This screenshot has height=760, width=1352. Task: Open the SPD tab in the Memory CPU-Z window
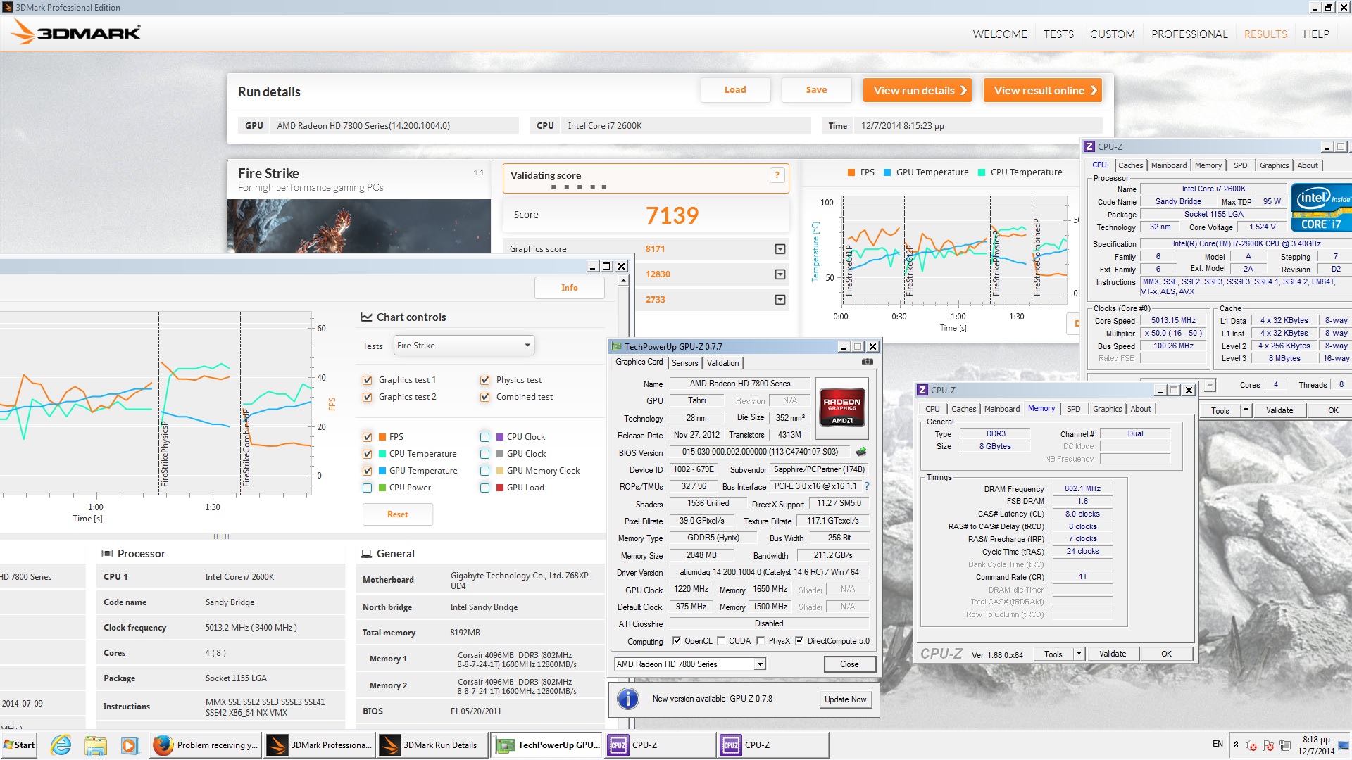[x=1073, y=409]
